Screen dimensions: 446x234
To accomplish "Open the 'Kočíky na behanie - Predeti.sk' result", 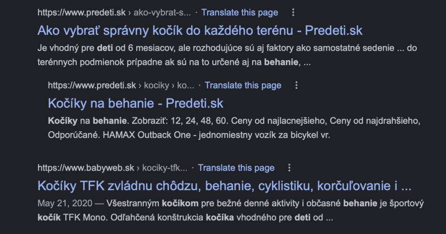I will [136, 103].
